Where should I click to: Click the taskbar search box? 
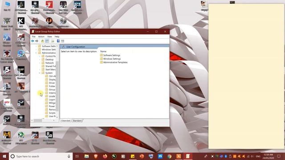click(x=41, y=156)
